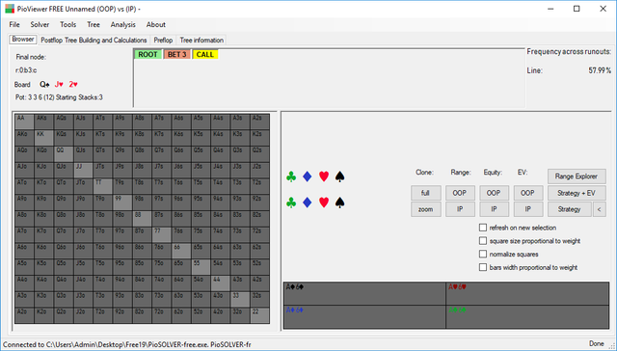The width and height of the screenshot is (617, 351).
Task: Go to the CALL node
Action: [x=205, y=55]
